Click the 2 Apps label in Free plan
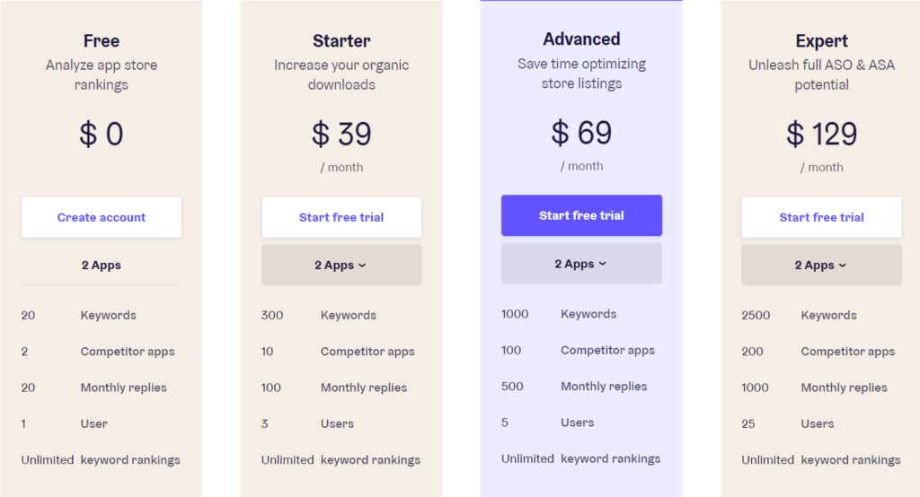This screenshot has width=920, height=497. (x=102, y=265)
